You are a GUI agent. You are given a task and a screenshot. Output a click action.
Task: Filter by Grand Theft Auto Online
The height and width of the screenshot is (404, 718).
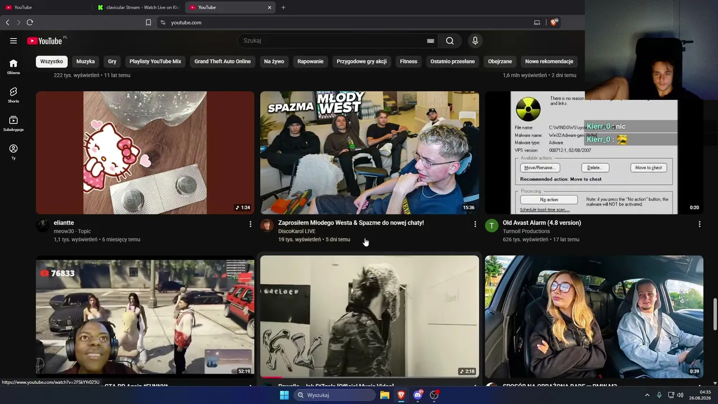(x=223, y=61)
